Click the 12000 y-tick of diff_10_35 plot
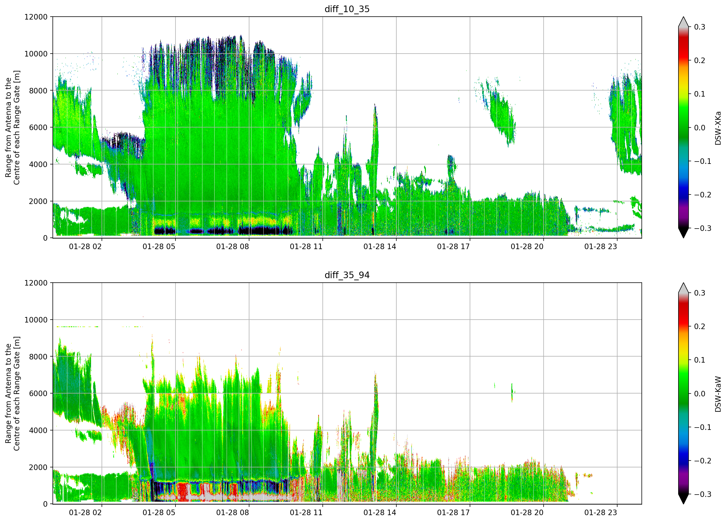Image resolution: width=727 pixels, height=522 pixels. (x=36, y=17)
